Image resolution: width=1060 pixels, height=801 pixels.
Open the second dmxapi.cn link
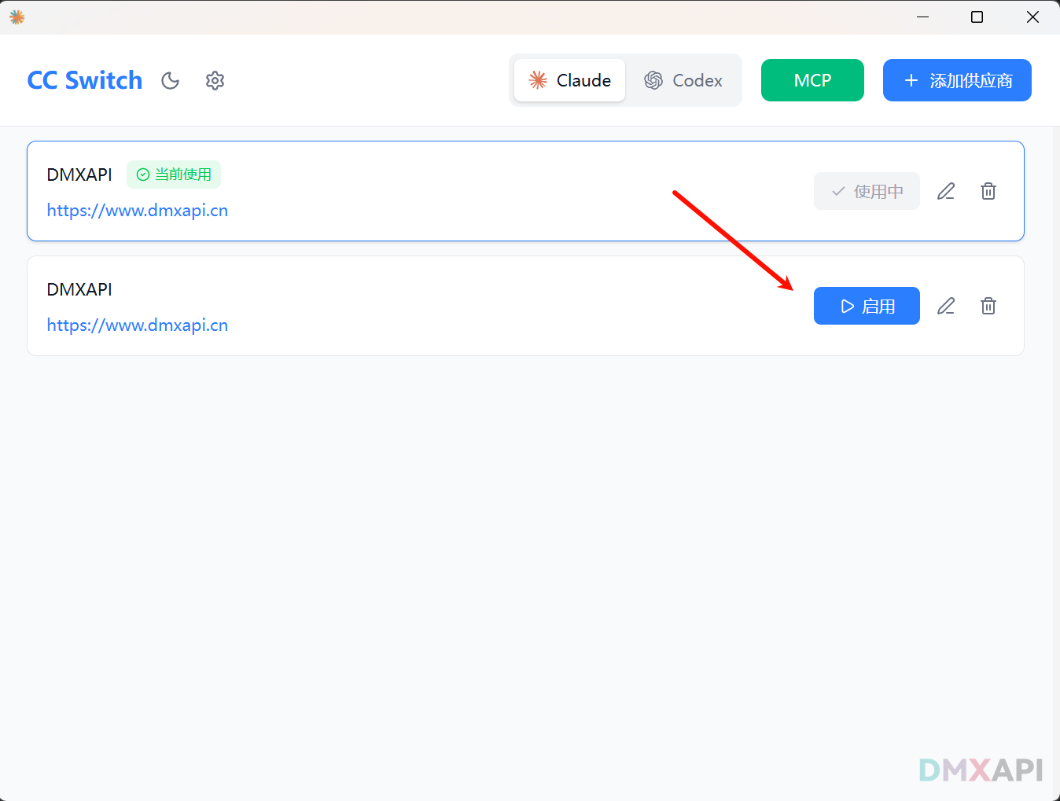pos(138,325)
